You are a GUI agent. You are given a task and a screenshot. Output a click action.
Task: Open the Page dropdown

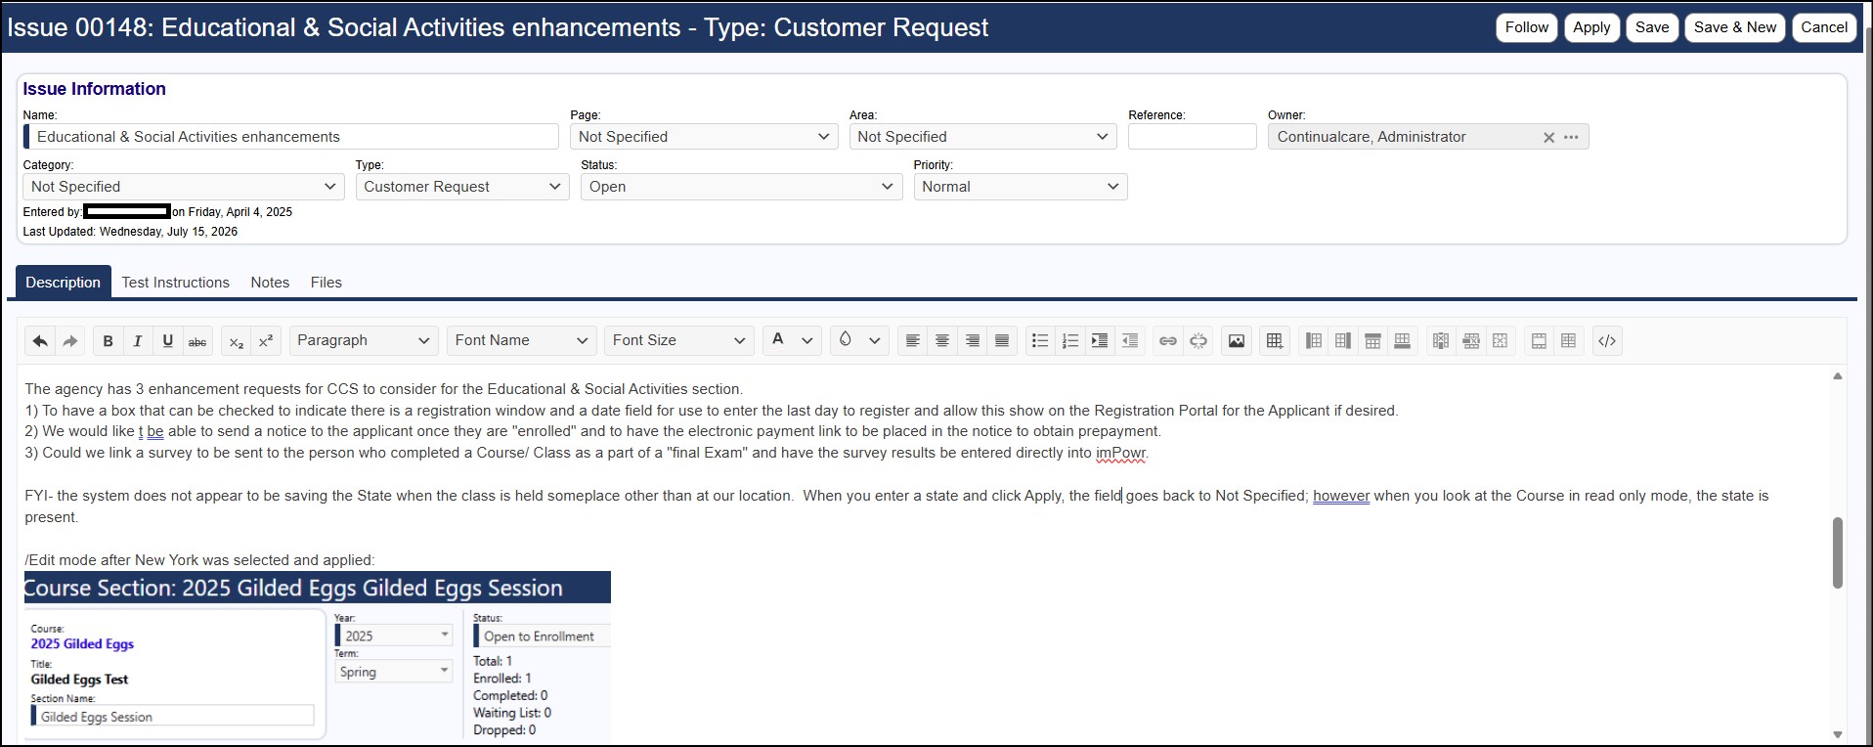click(x=704, y=137)
